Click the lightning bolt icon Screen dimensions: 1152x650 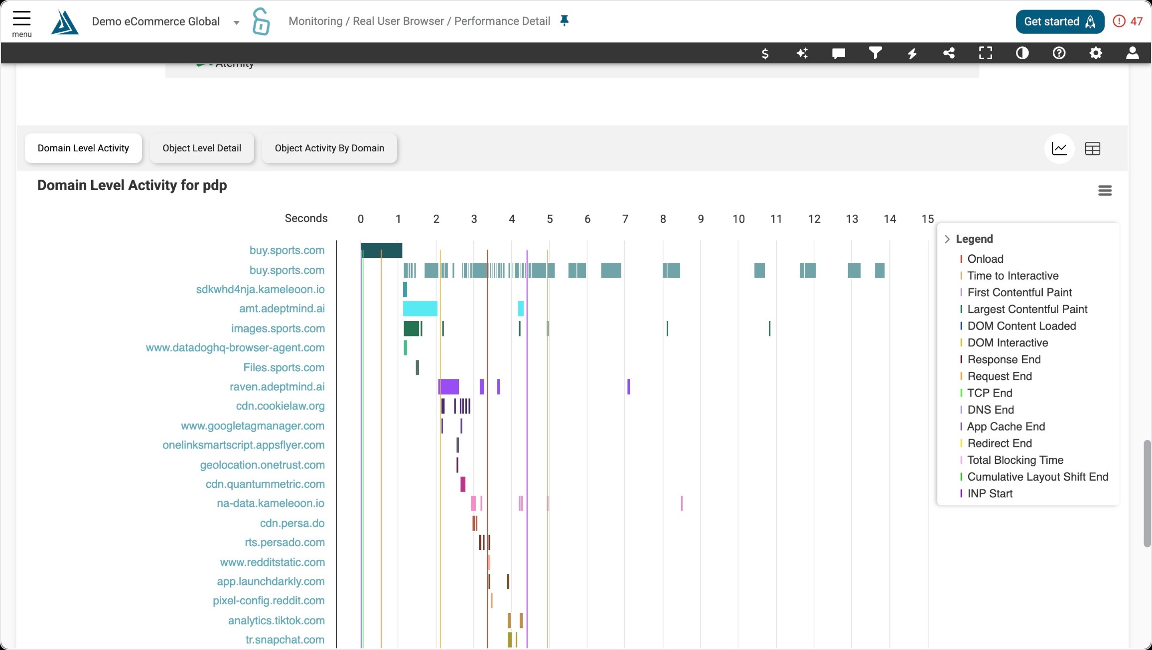(x=912, y=53)
